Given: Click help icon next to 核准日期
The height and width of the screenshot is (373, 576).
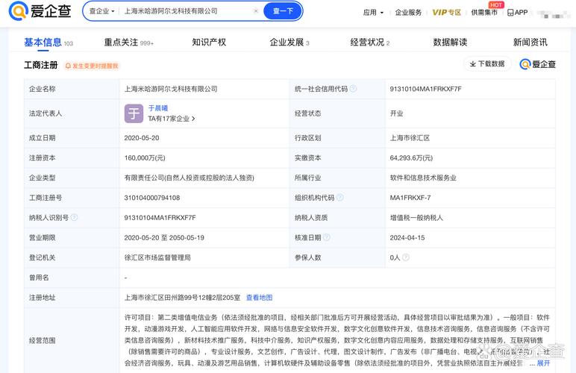Looking at the screenshot, I should pos(327,237).
